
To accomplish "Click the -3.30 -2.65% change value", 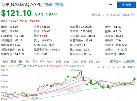I will tap(45, 15).
